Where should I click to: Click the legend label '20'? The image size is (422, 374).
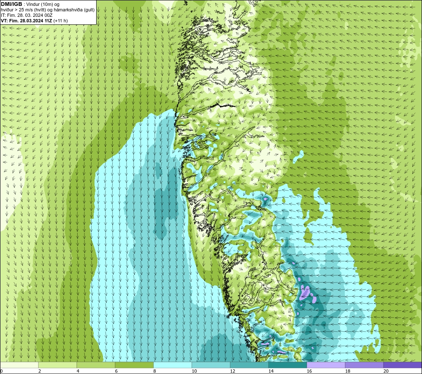[x=386, y=371]
